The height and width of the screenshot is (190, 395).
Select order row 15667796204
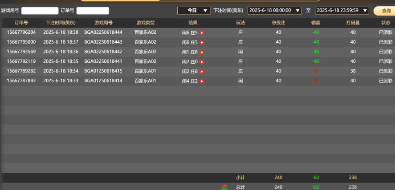[x=21, y=32]
